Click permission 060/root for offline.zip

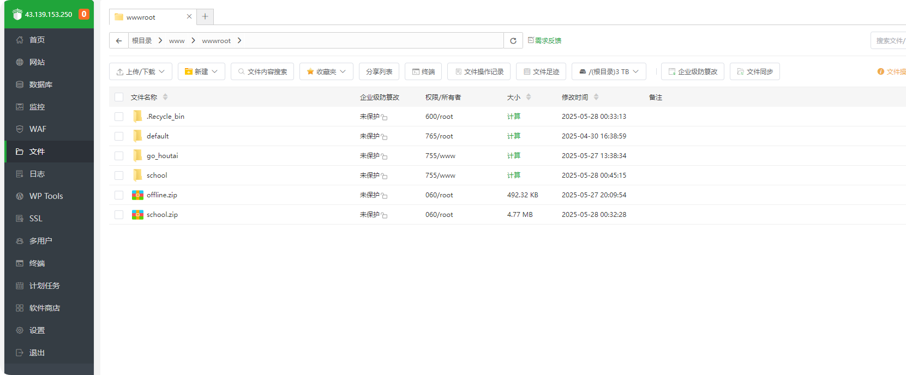pos(439,195)
